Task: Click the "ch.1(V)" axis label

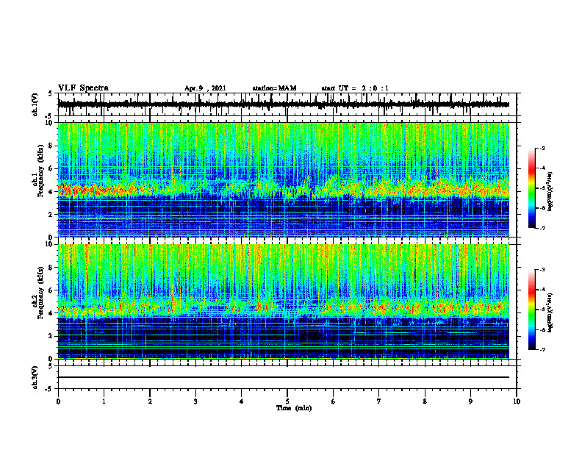Action: click(35, 104)
